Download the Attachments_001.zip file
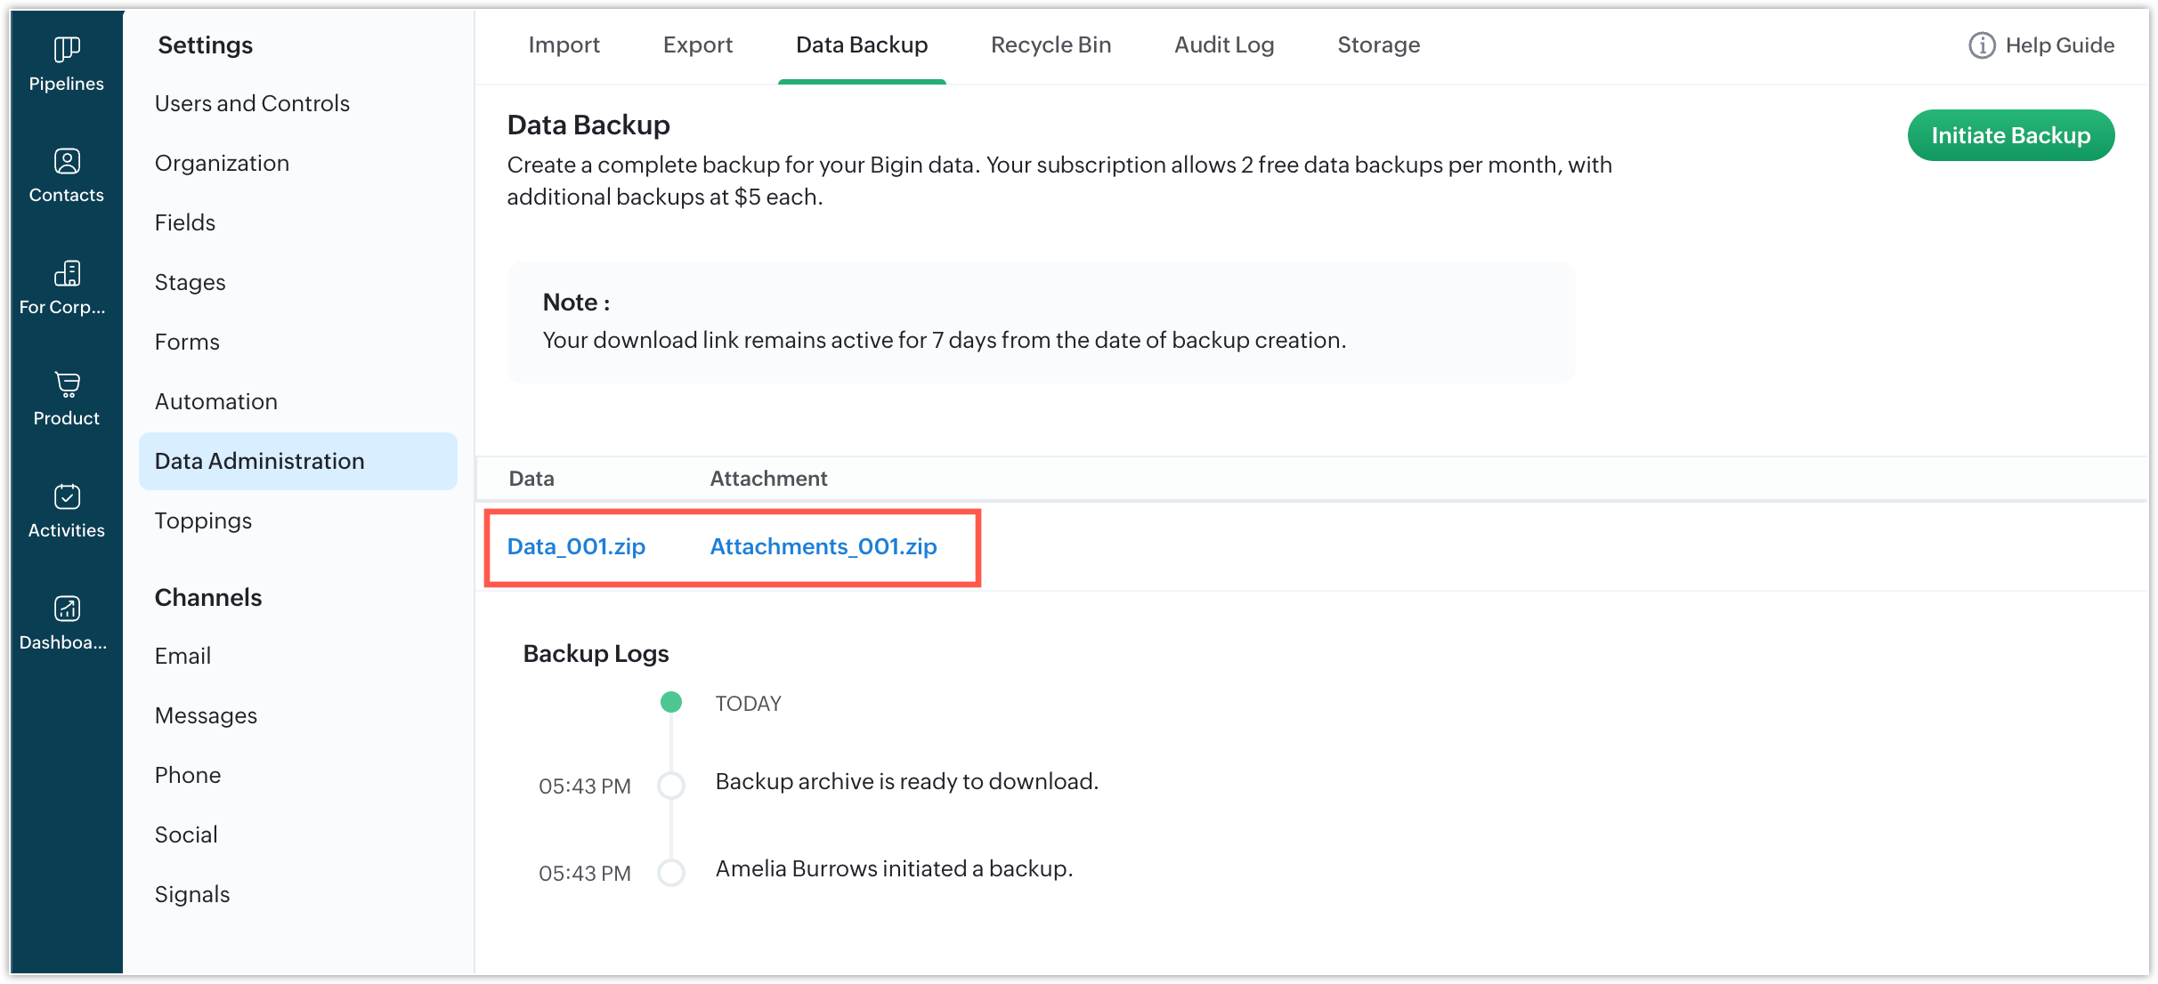 [x=823, y=546]
